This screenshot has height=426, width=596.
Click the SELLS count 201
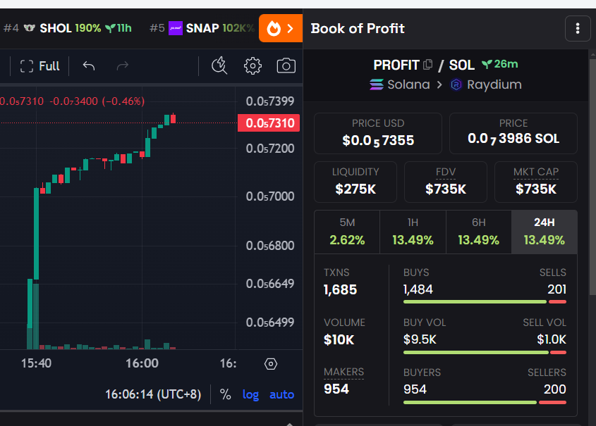557,289
